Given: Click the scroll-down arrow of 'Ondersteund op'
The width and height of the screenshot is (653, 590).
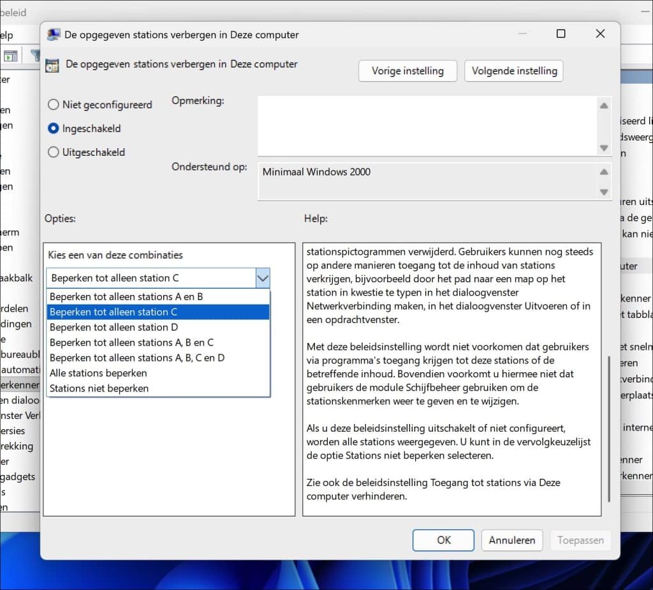Looking at the screenshot, I should click(x=603, y=191).
